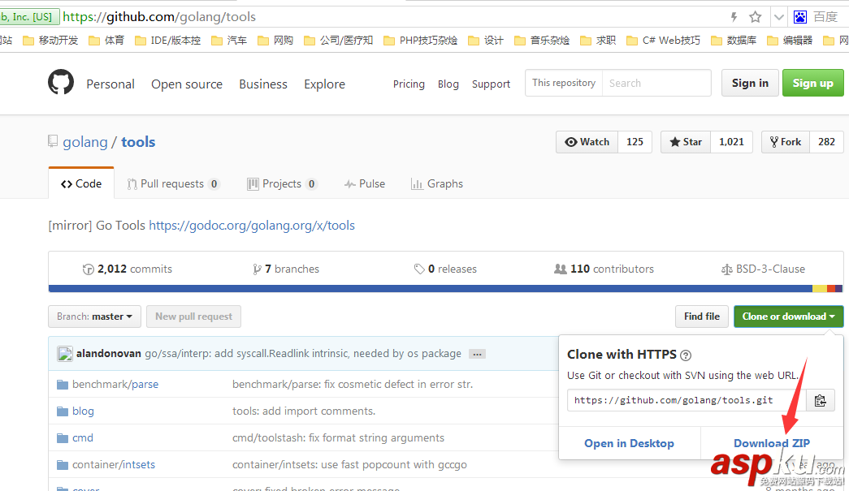Click the Find file button
Image resolution: width=849 pixels, height=491 pixels.
tap(702, 317)
